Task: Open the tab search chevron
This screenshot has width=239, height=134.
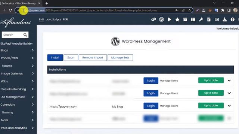Action: point(214,3)
